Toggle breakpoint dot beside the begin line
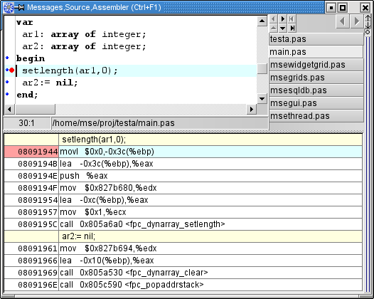Screen dimensions: 374x299 click(7, 58)
